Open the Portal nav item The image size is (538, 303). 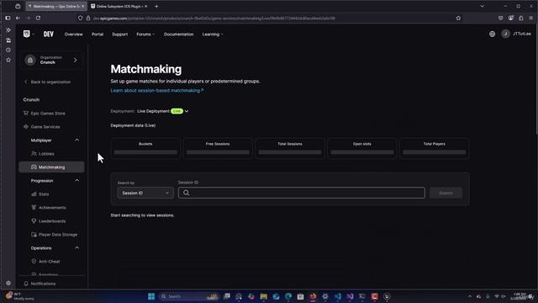(x=98, y=35)
